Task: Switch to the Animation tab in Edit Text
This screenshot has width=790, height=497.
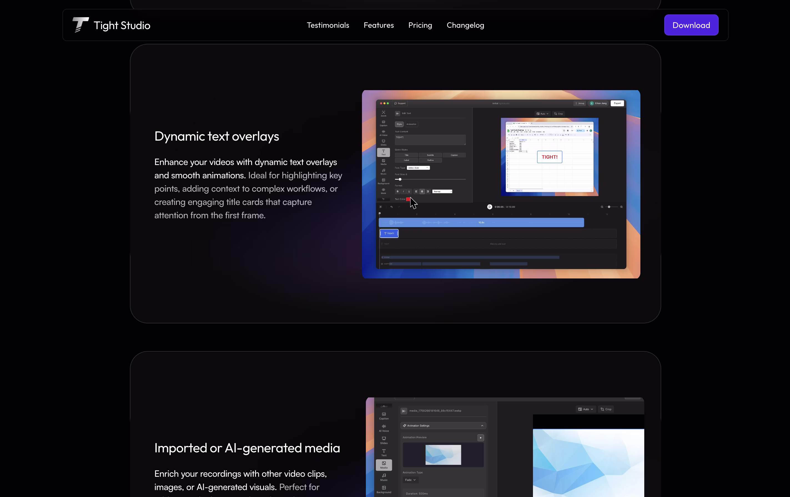Action: pyautogui.click(x=411, y=124)
